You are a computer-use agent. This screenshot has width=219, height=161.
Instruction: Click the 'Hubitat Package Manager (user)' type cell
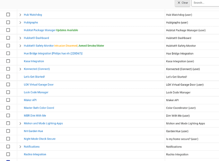click(x=186, y=30)
